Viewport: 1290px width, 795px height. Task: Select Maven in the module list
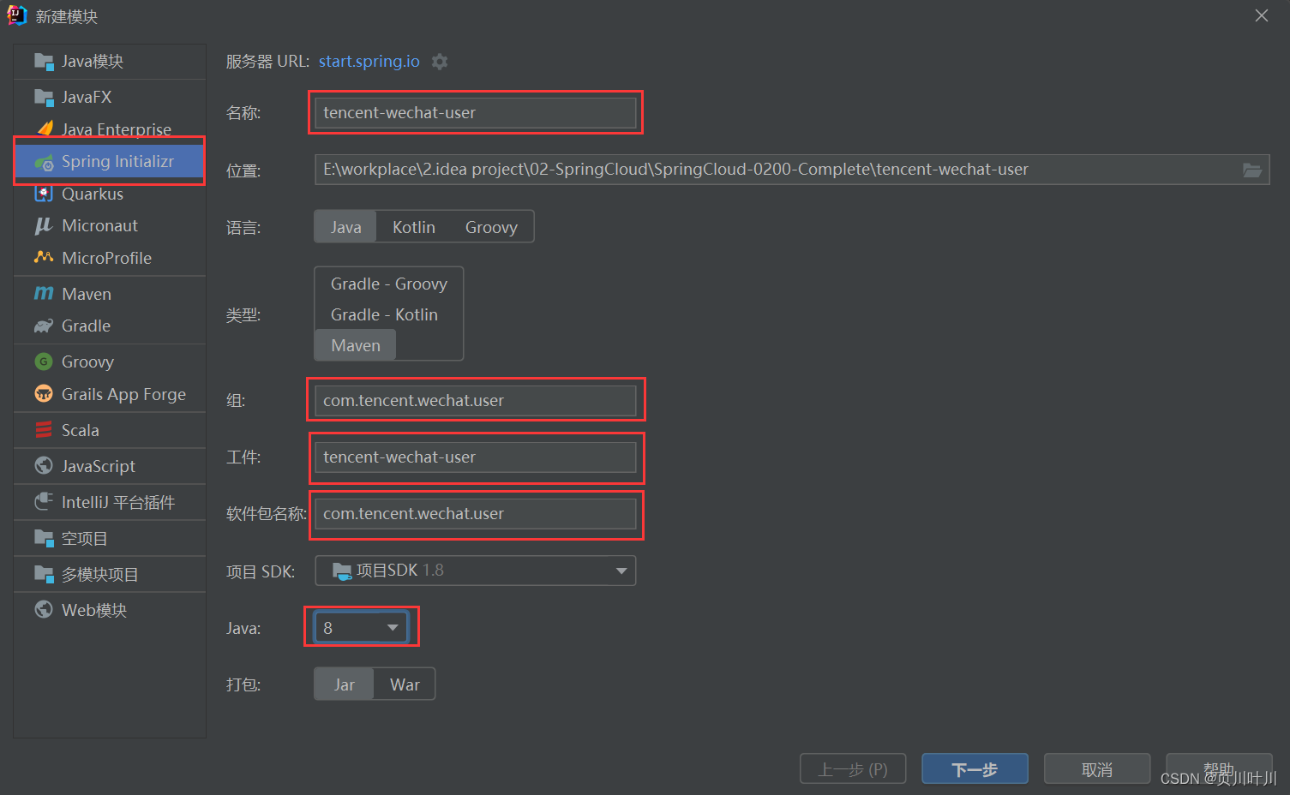(x=110, y=294)
